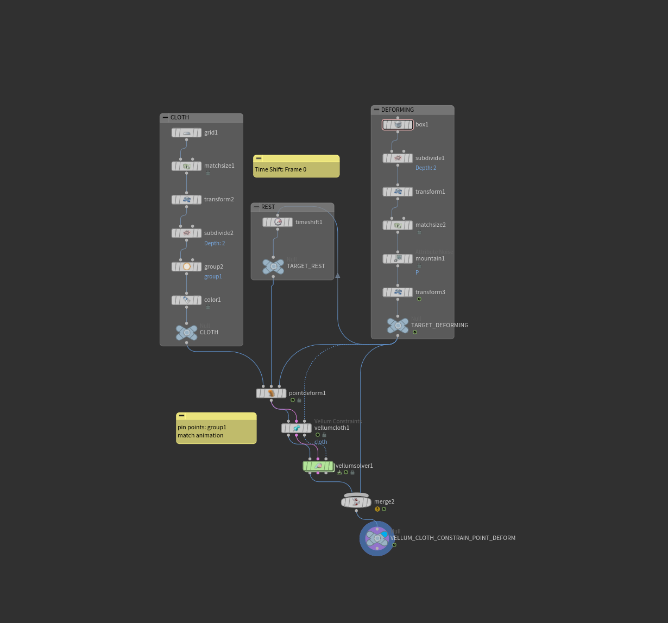The image size is (668, 623).
Task: Select the box1 node in DEFORMING
Action: 398,125
